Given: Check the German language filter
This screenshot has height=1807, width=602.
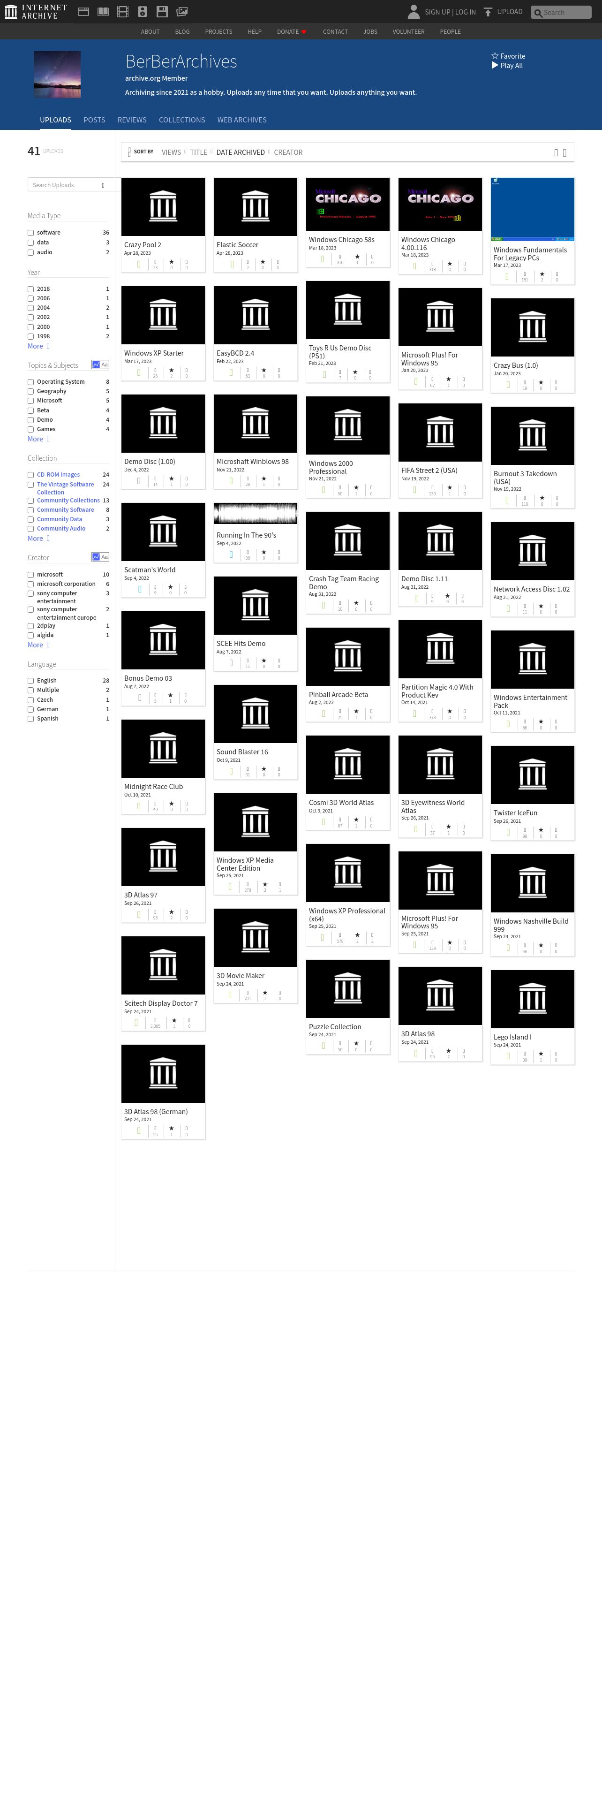Looking at the screenshot, I should (x=31, y=709).
